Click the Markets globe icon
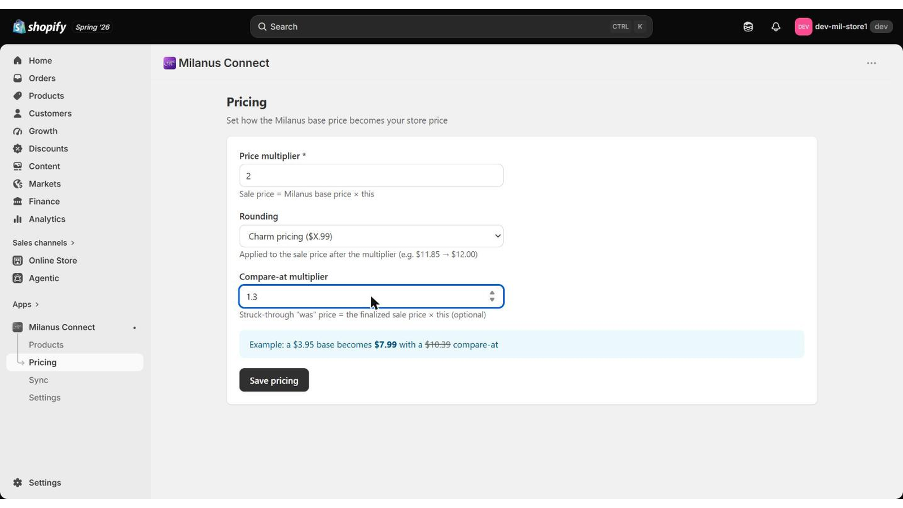The width and height of the screenshot is (903, 508). 17,183
